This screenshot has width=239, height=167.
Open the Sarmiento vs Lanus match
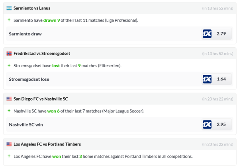pyautogui.click(x=32, y=8)
